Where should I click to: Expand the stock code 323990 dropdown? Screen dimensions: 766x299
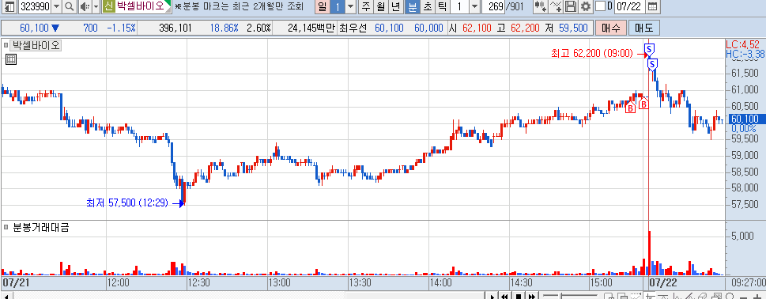pos(56,7)
